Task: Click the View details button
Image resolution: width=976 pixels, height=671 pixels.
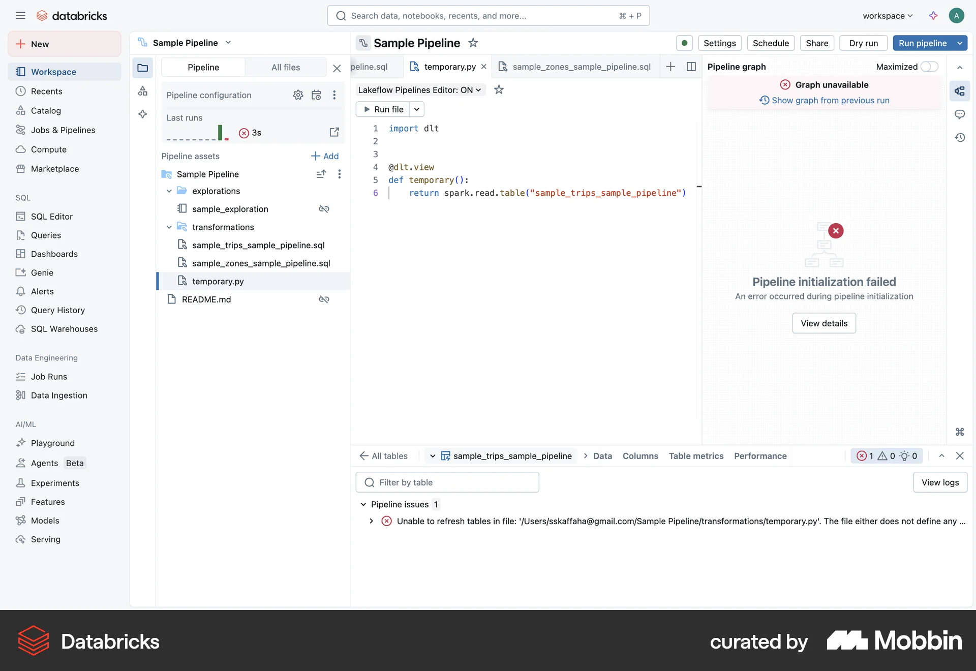Action: point(823,323)
